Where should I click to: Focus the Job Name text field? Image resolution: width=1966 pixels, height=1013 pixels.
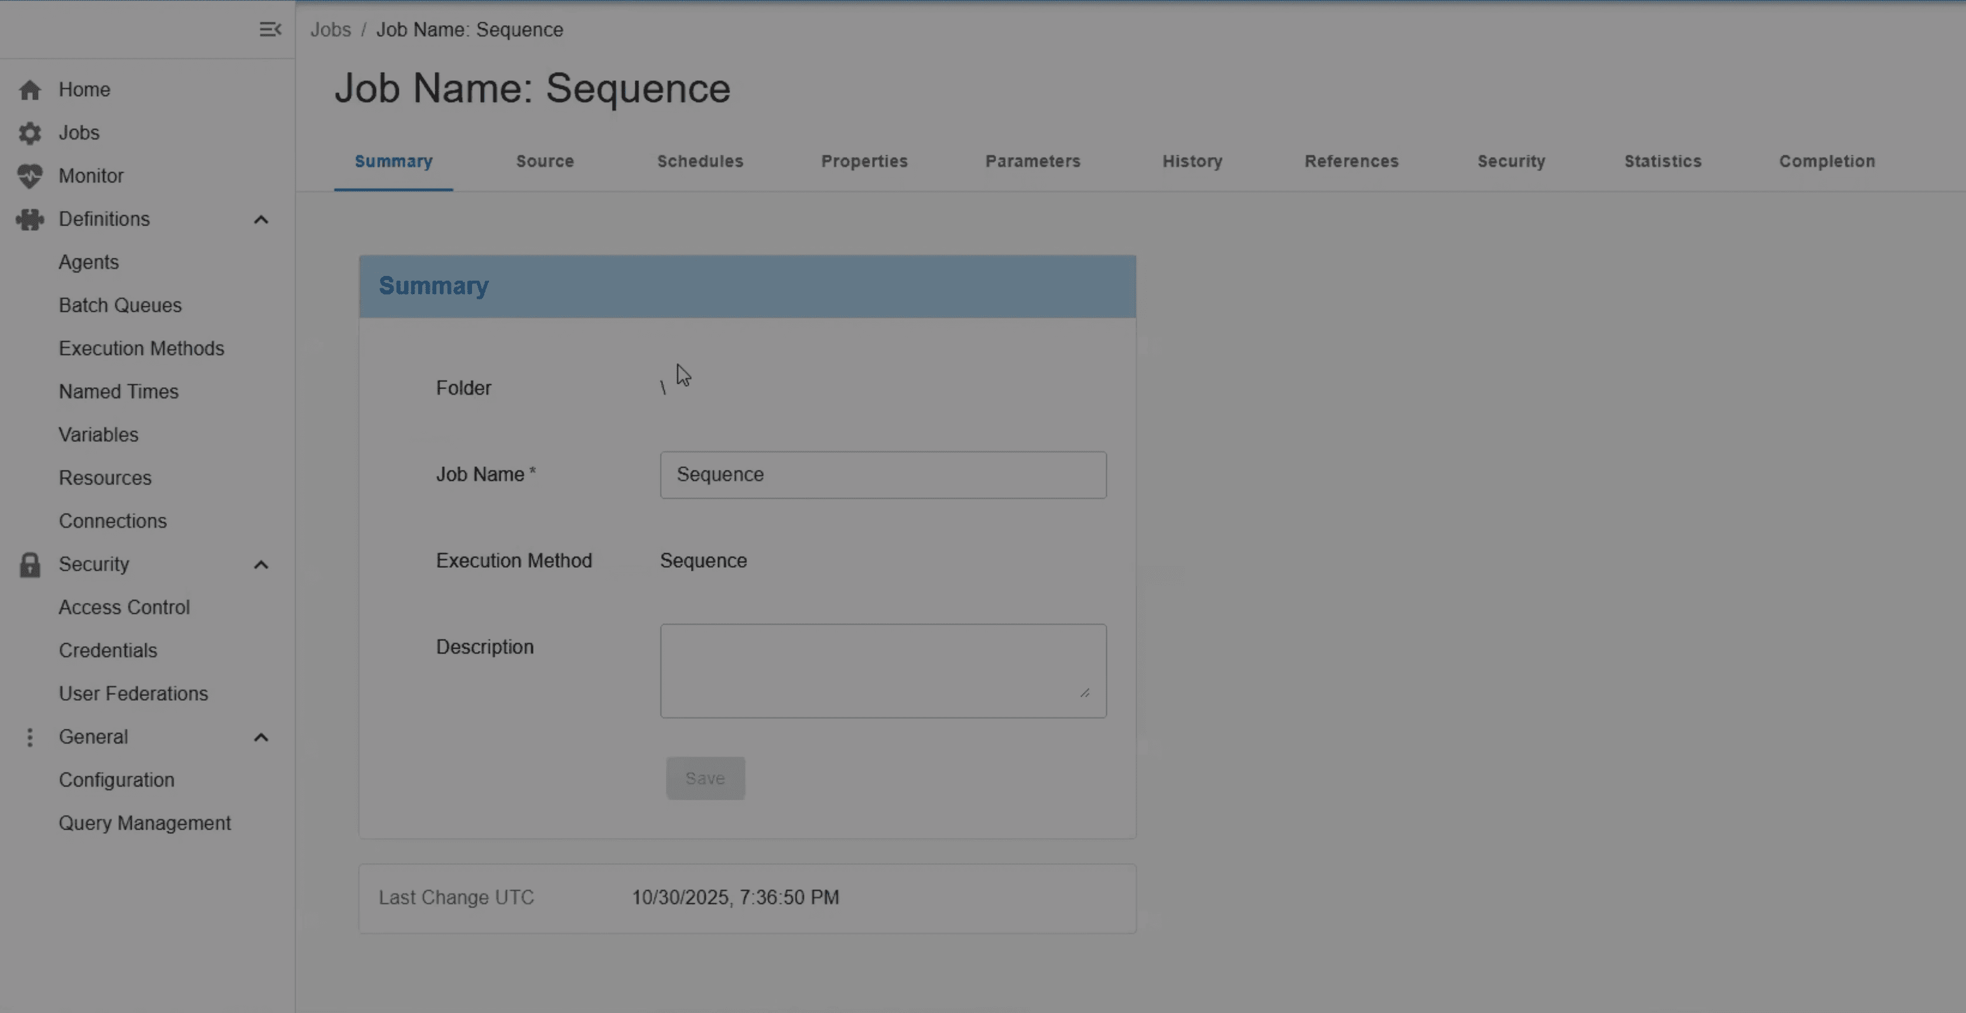tap(882, 475)
